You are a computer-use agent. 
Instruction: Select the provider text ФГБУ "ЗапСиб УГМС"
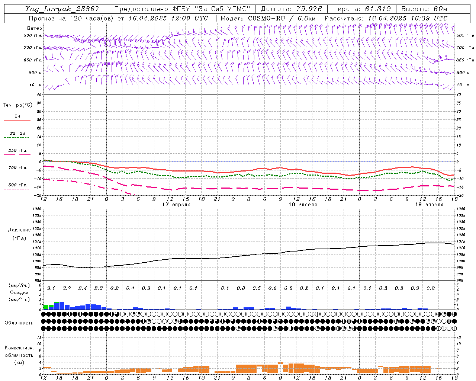point(212,9)
